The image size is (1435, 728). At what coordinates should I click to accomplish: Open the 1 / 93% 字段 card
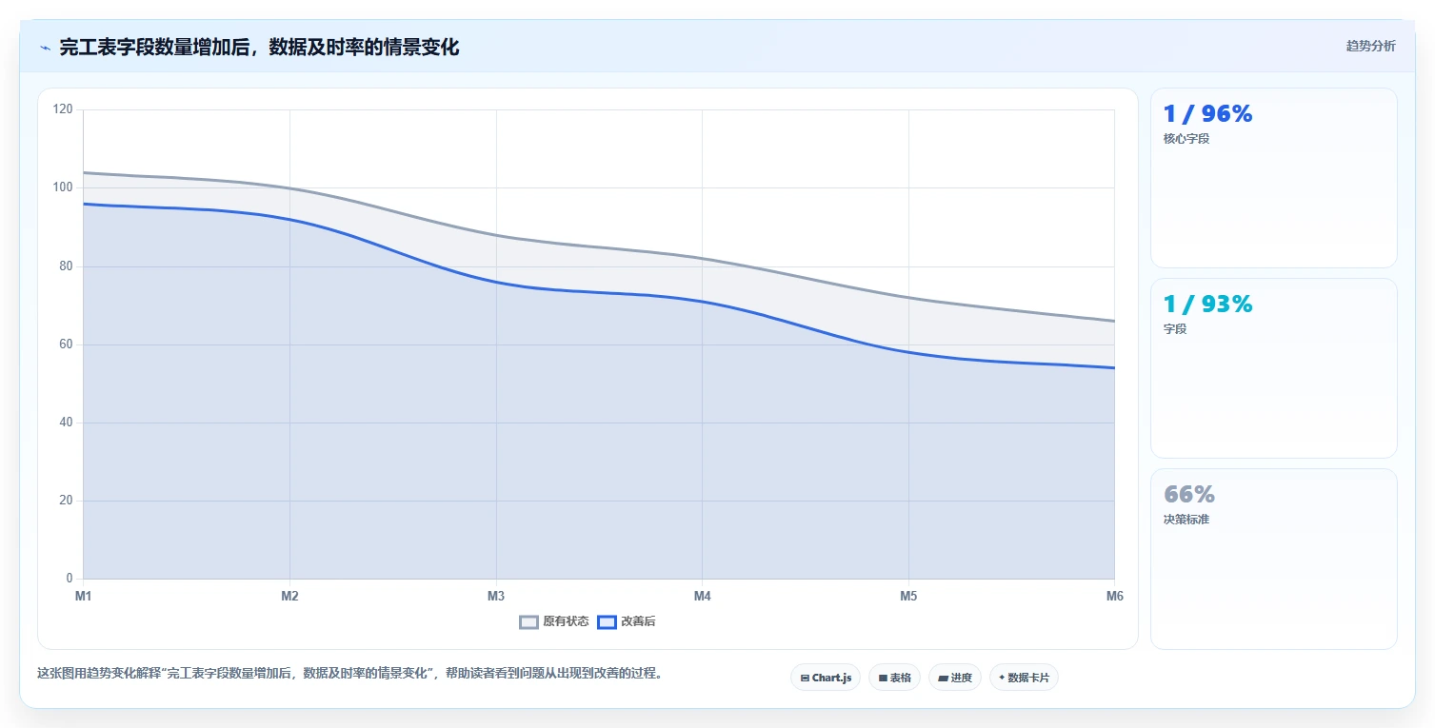1273,368
